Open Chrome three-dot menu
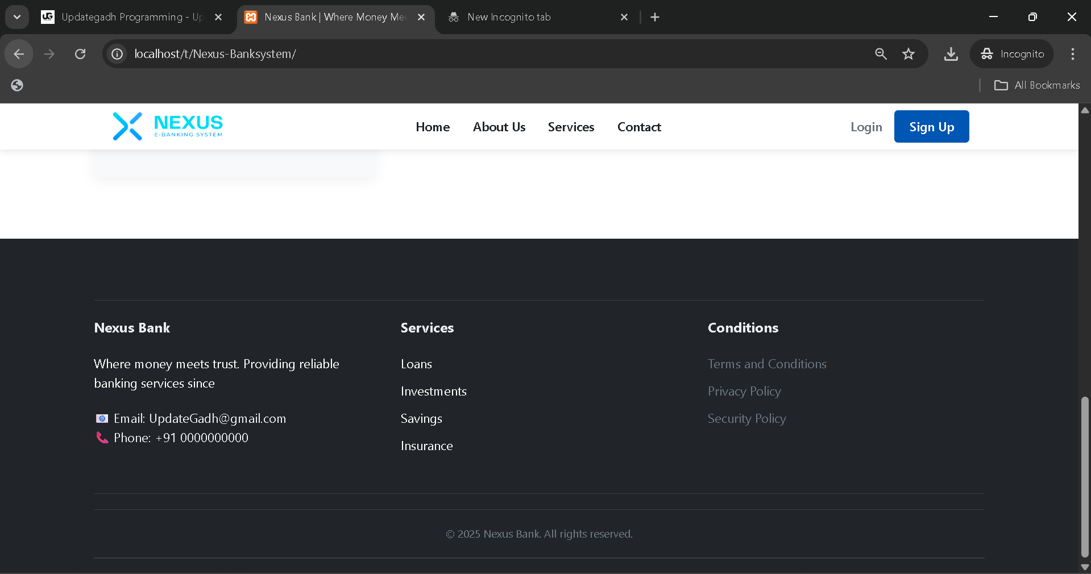 (x=1072, y=54)
